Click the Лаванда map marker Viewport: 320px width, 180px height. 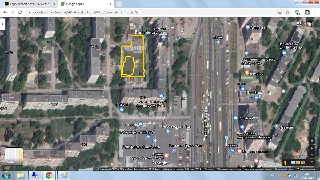point(277,127)
